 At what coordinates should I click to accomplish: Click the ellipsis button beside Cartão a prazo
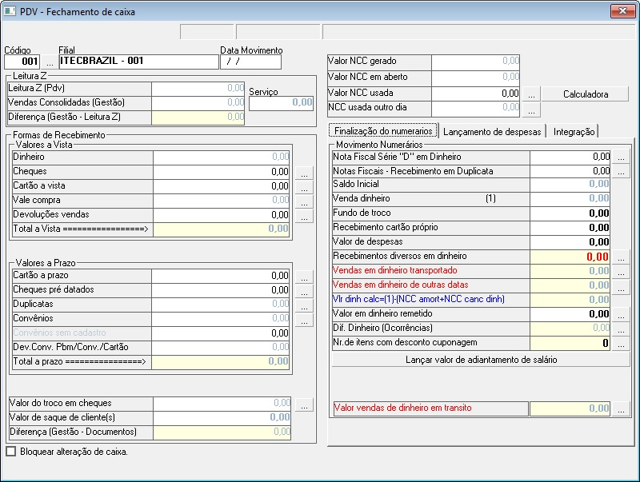click(x=304, y=277)
